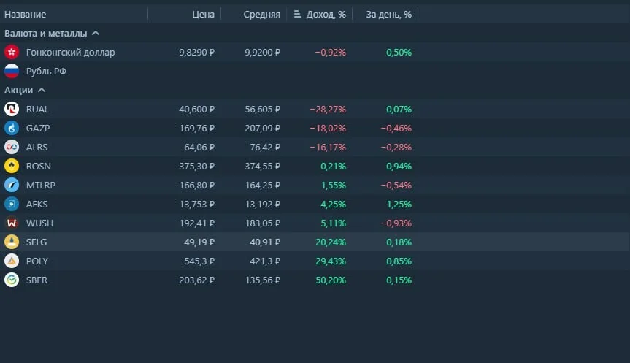Sort by the Название column header
This screenshot has width=630, height=363.
[25, 15]
